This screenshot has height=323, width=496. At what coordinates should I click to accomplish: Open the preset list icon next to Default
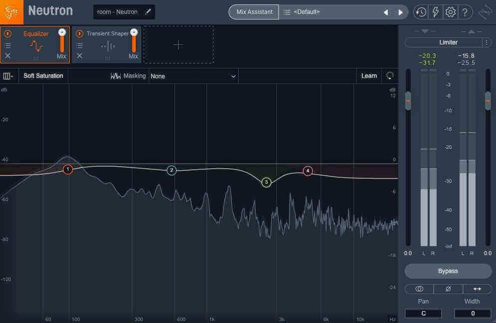coord(287,12)
